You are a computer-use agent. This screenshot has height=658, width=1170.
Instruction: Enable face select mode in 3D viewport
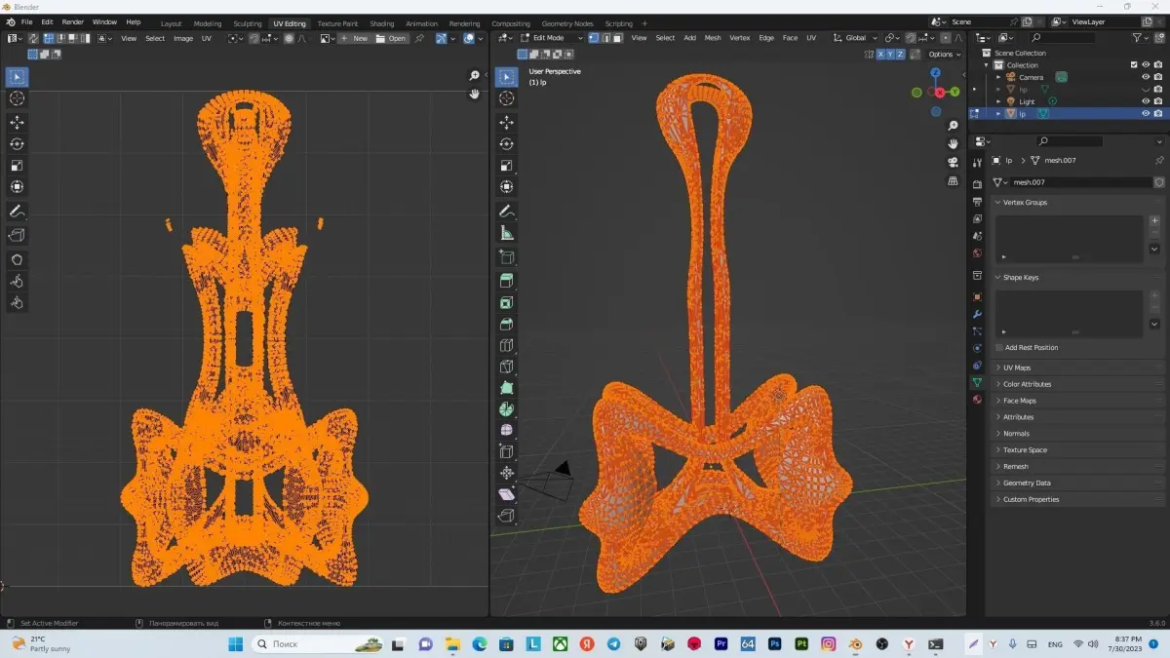618,38
